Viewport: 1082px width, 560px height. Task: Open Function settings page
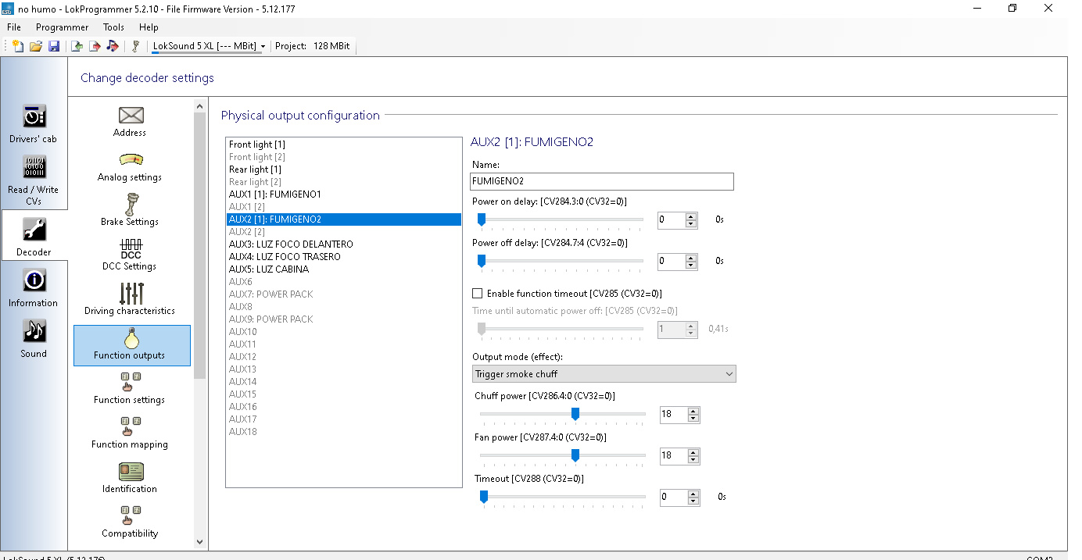(x=130, y=389)
